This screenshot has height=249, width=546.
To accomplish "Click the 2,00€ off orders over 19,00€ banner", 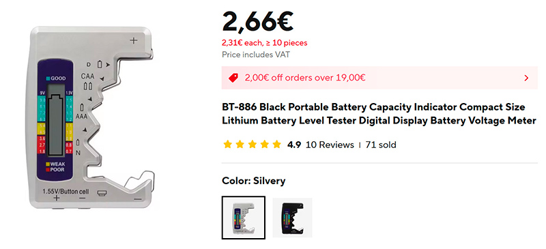I will click(x=379, y=78).
